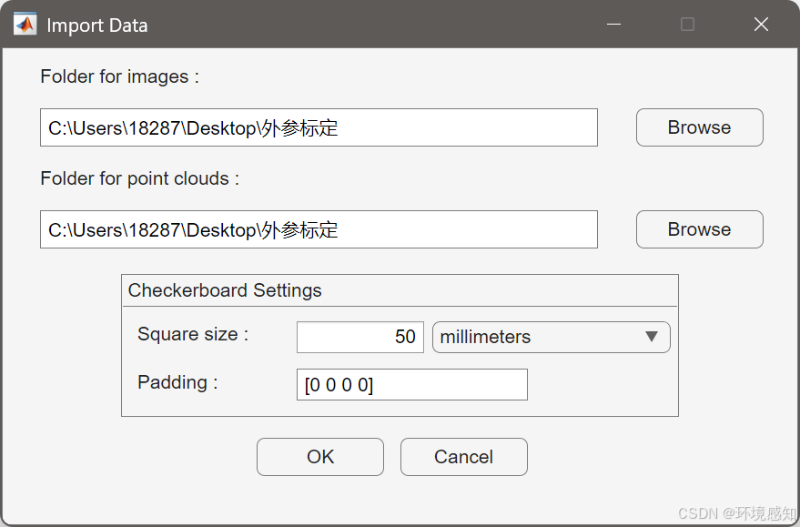Click the MATLAB logo in title bar

(25, 24)
